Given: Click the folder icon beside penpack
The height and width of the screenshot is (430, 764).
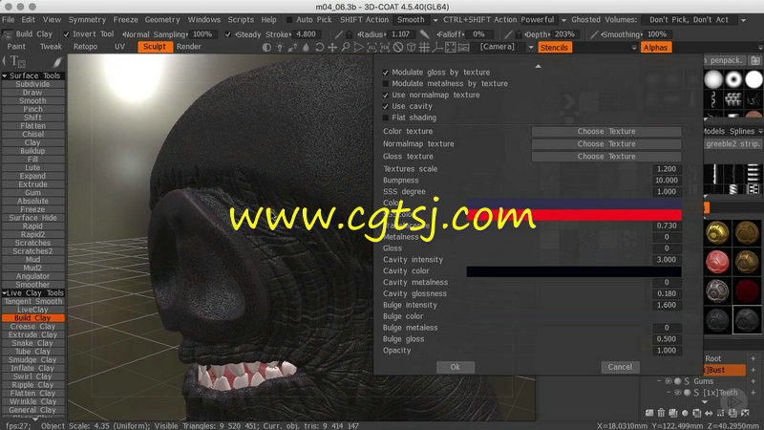Looking at the screenshot, I should [755, 60].
